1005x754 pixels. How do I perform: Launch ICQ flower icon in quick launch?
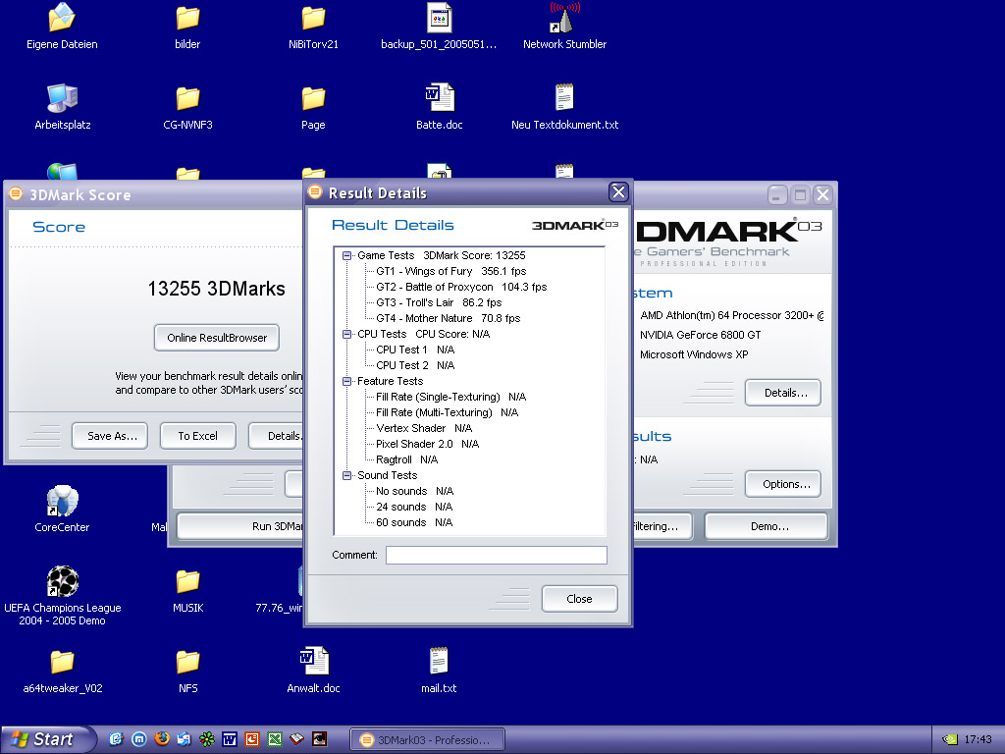coord(207,739)
